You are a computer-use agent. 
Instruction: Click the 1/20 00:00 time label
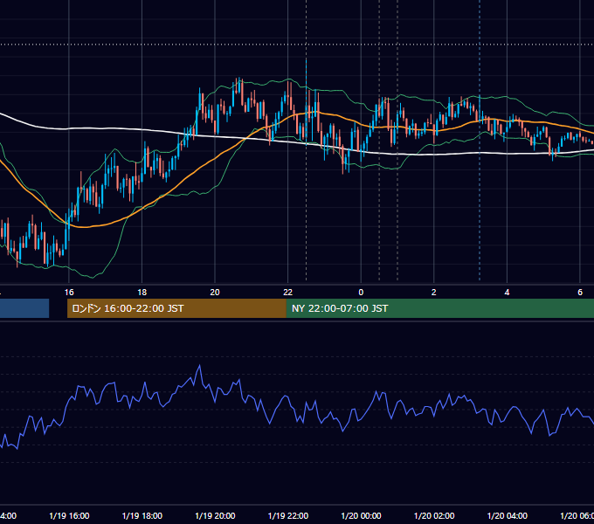(361, 516)
